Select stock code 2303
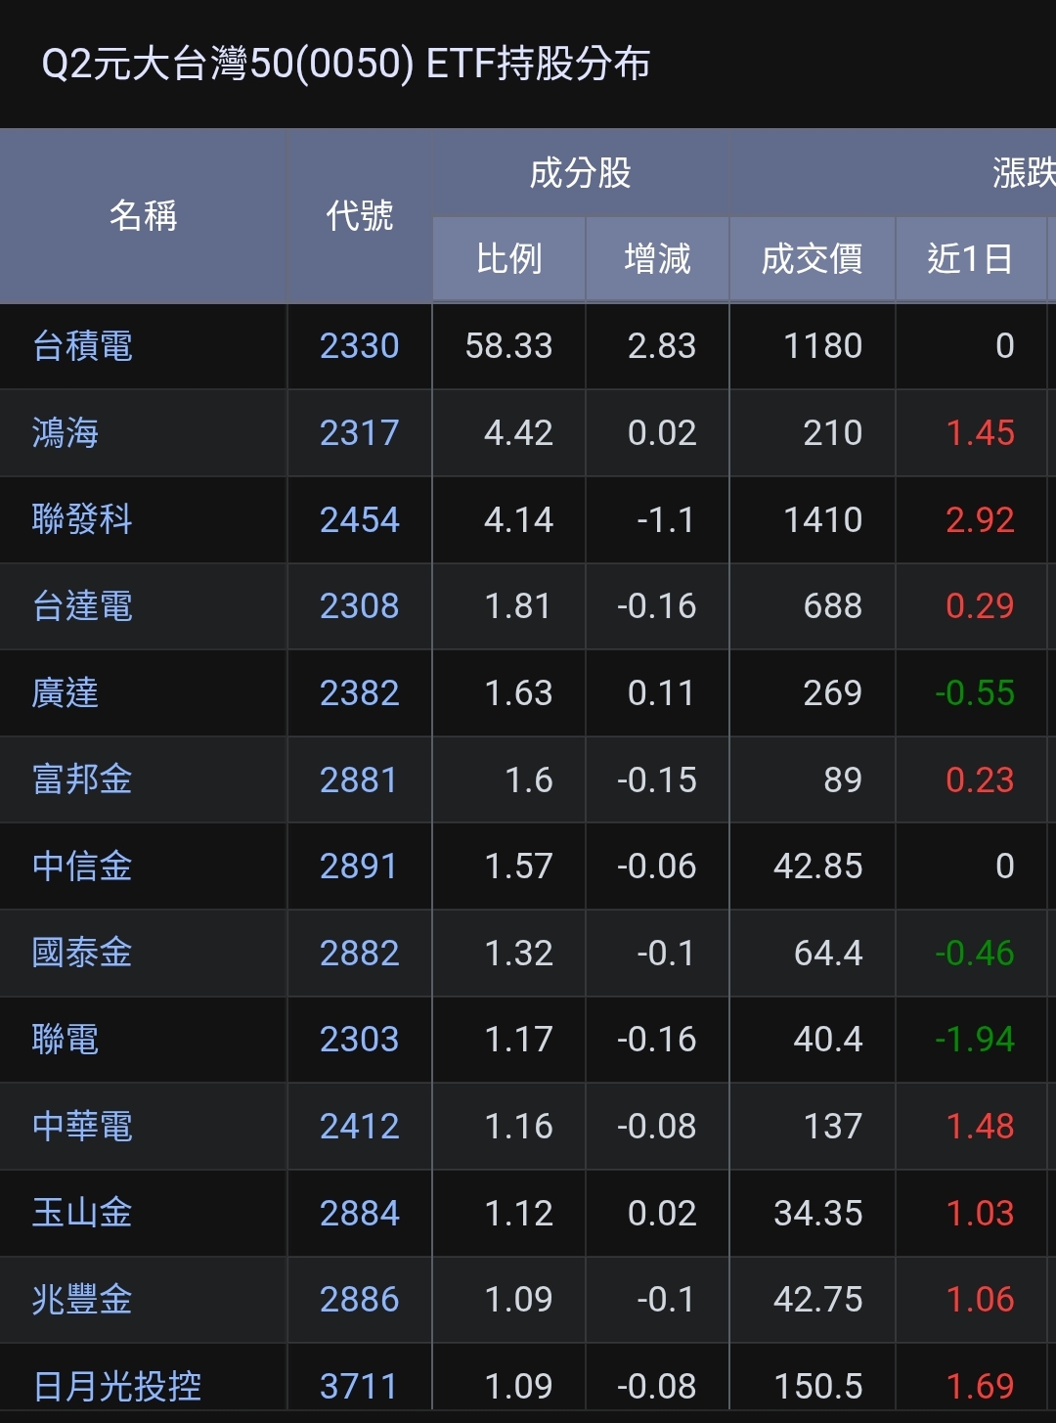The width and height of the screenshot is (1056, 1423). pyautogui.click(x=359, y=1039)
